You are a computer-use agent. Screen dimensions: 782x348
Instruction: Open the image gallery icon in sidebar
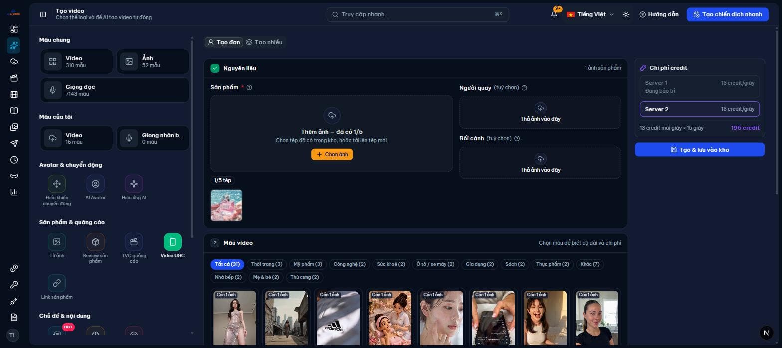click(x=14, y=127)
